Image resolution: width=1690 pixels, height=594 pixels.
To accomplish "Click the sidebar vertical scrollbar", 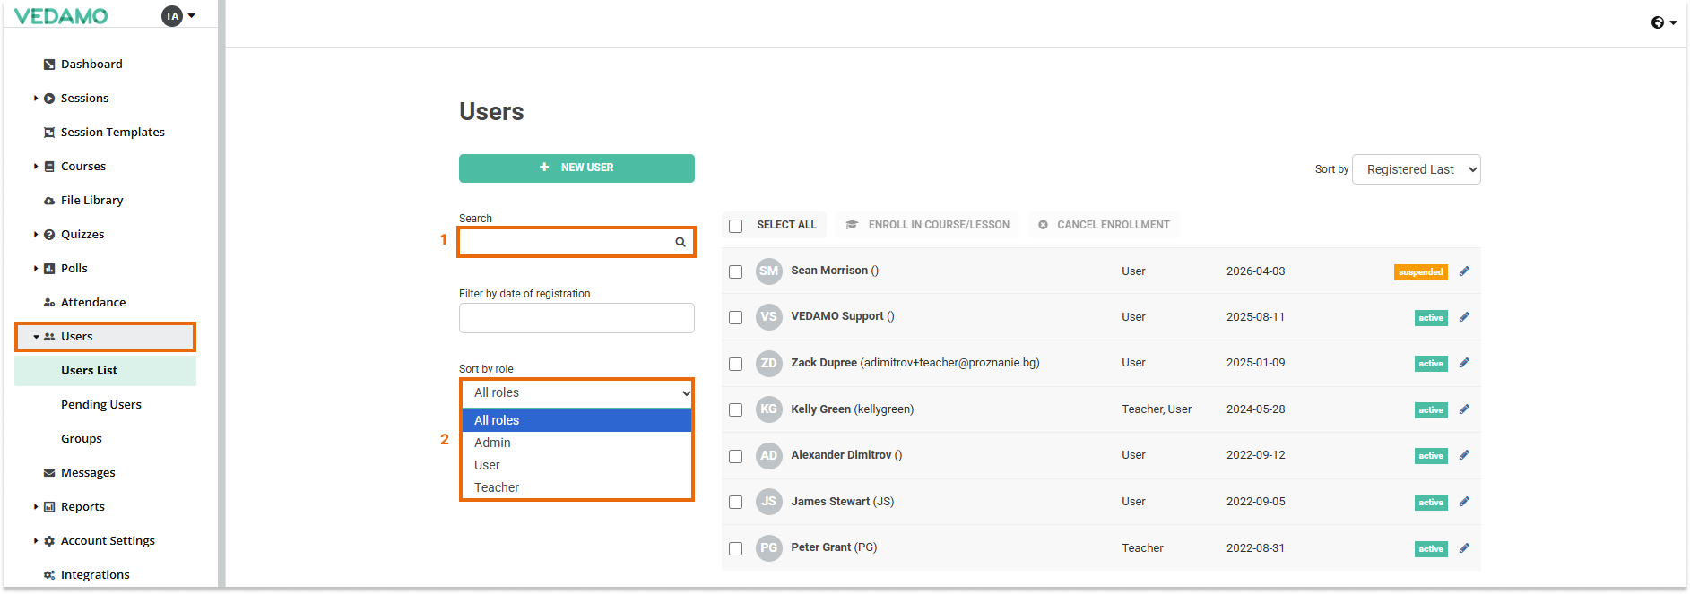I will pyautogui.click(x=221, y=294).
